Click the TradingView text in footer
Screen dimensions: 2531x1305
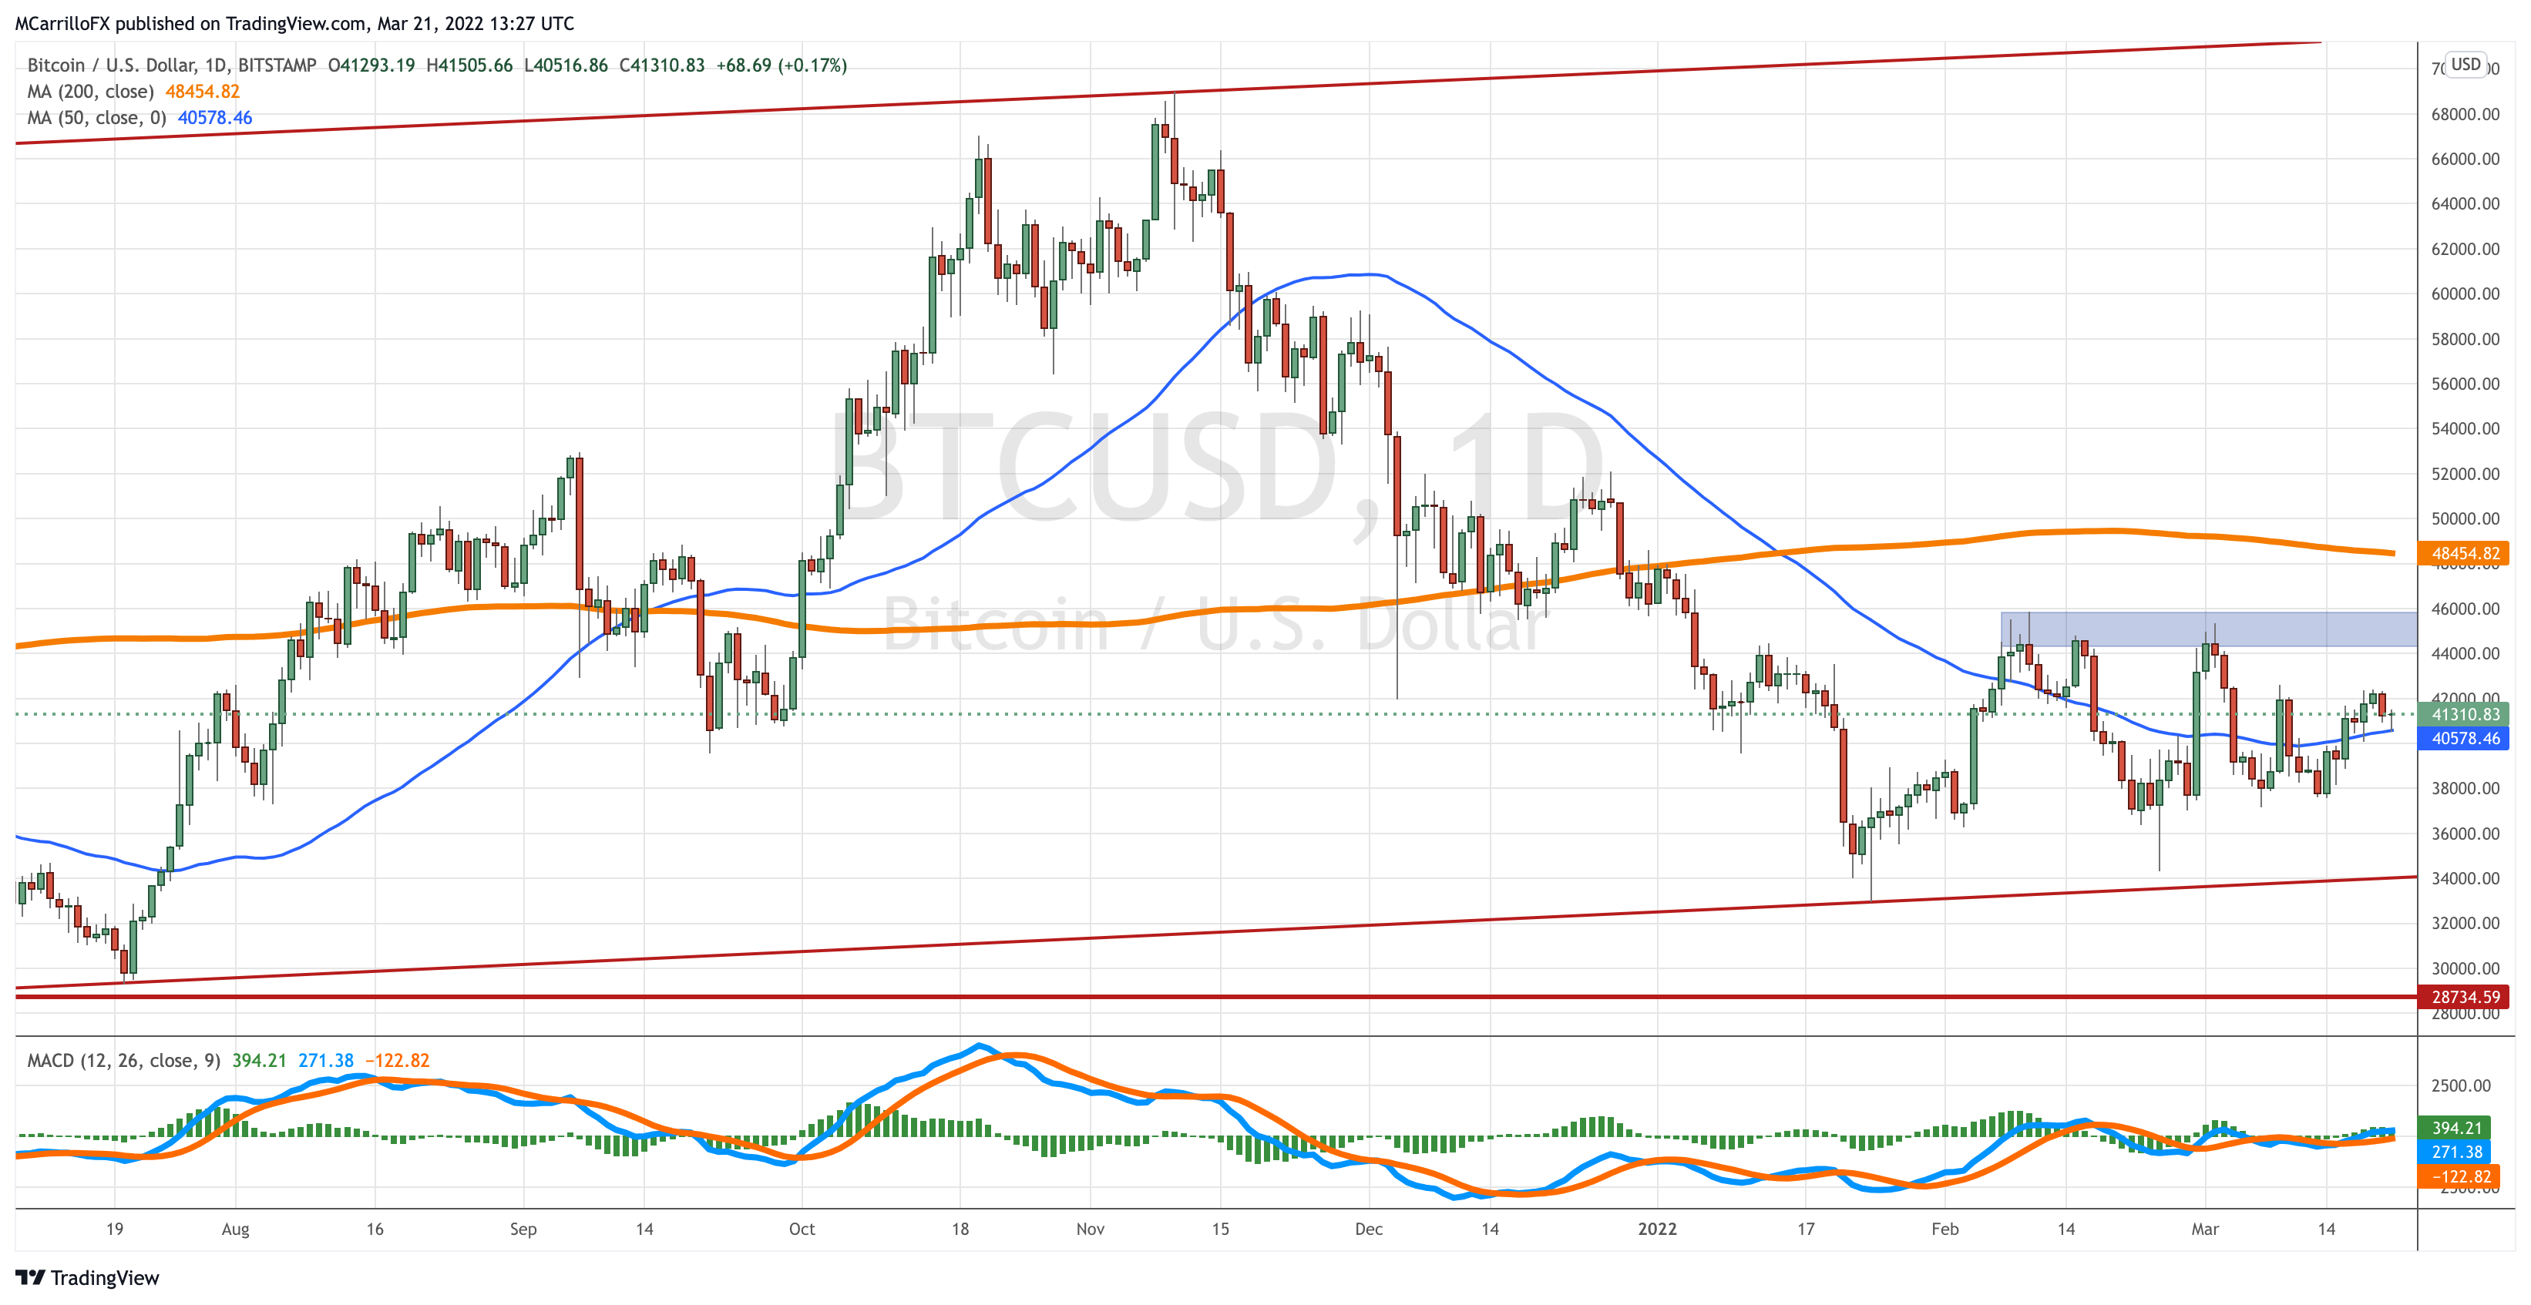[x=105, y=1277]
